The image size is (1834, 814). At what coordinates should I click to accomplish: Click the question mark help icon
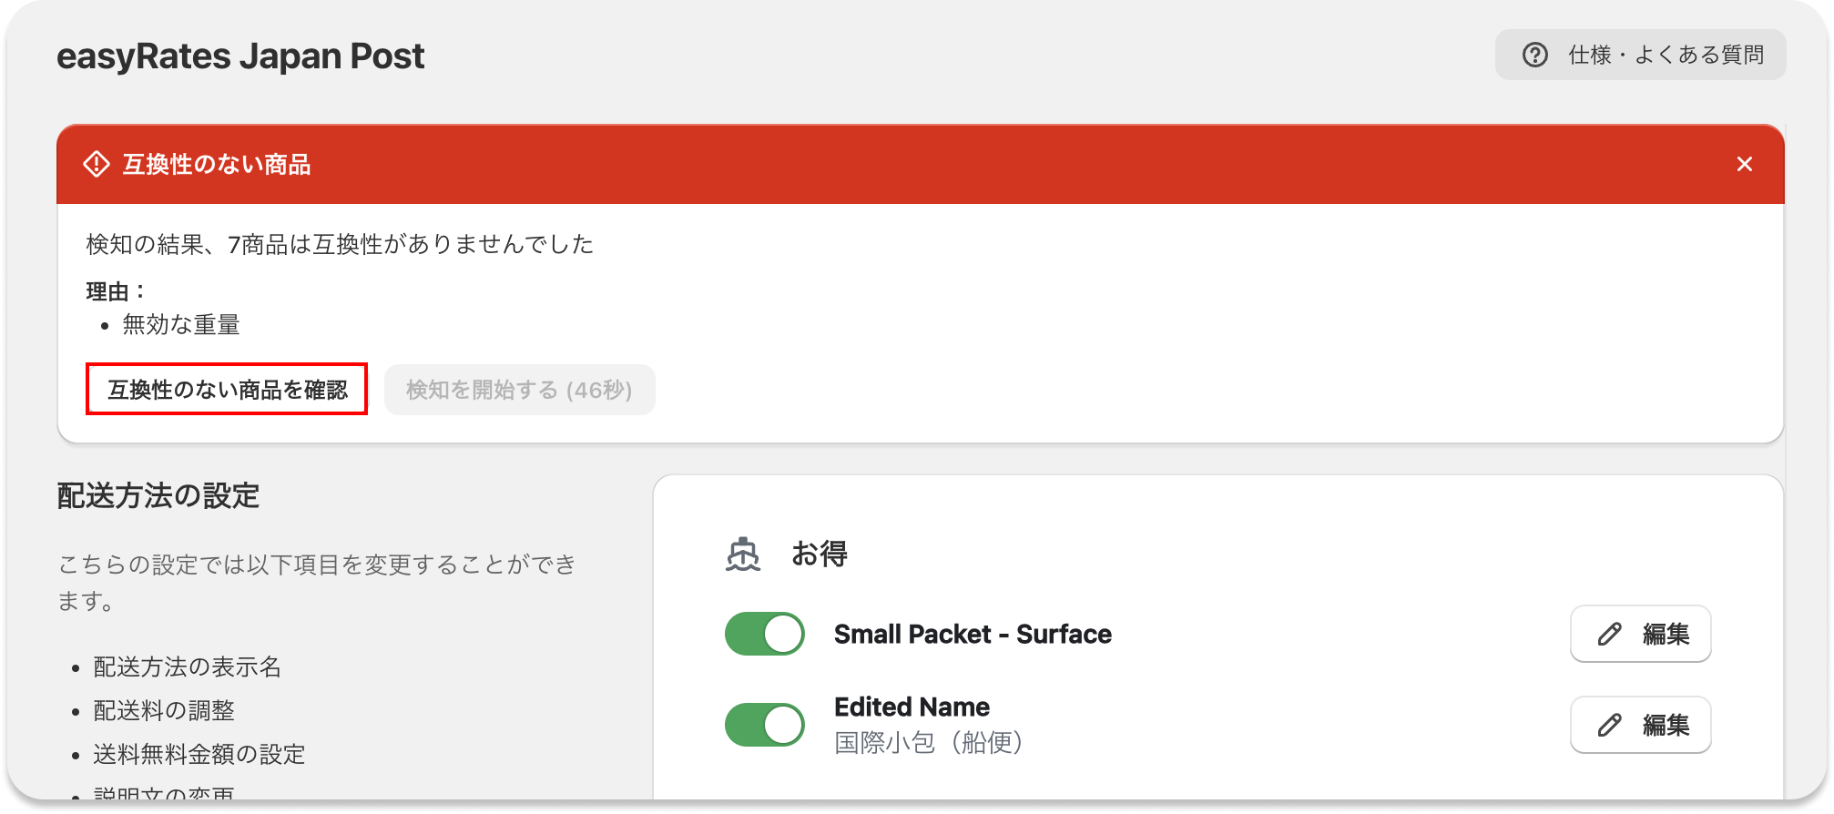point(1534,55)
